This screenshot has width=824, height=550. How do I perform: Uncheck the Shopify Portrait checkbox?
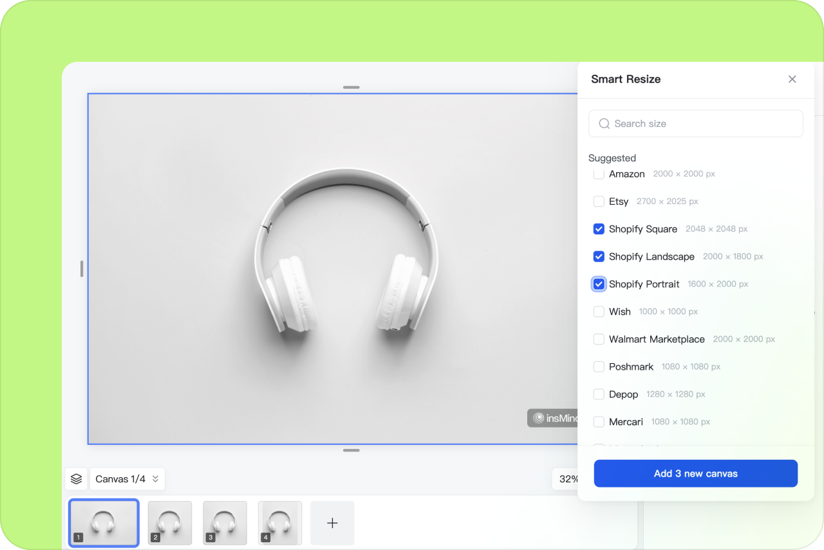click(599, 284)
